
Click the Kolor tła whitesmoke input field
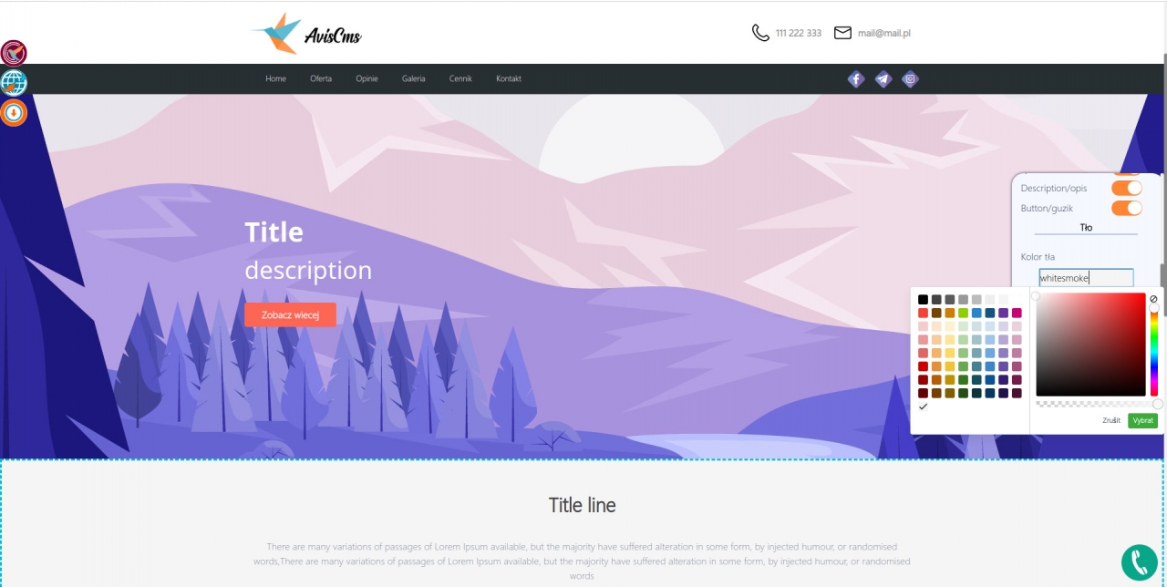(1086, 278)
